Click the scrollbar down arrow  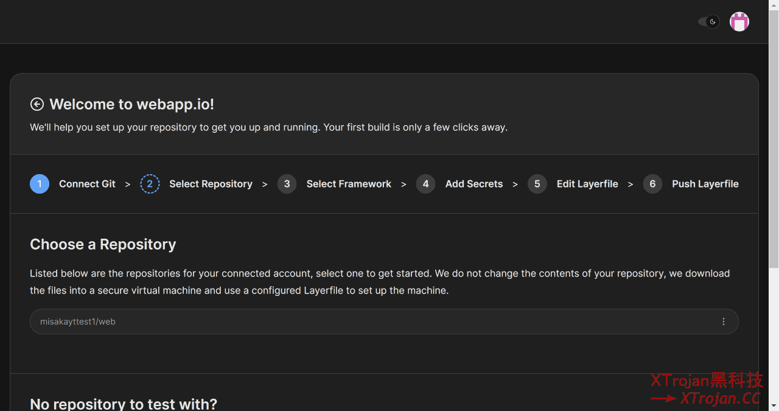tap(774, 406)
